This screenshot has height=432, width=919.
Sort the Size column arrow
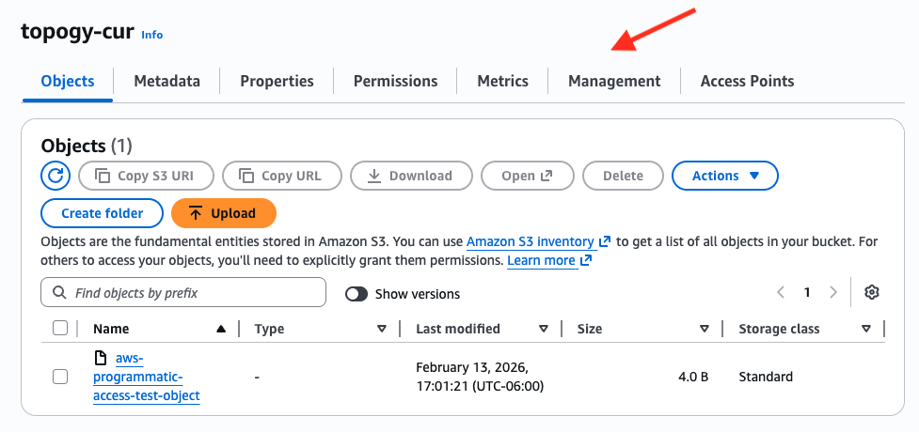[x=705, y=329]
